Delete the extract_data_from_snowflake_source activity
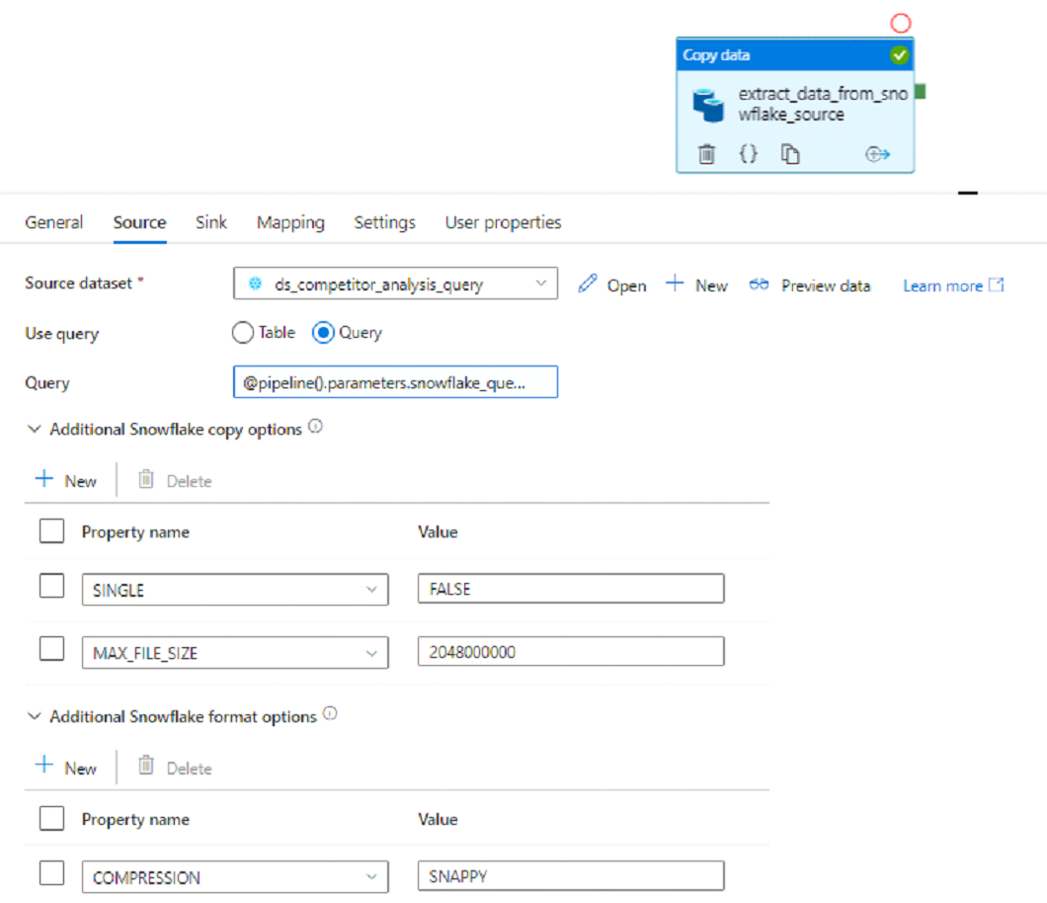This screenshot has height=903, width=1047. 706,154
